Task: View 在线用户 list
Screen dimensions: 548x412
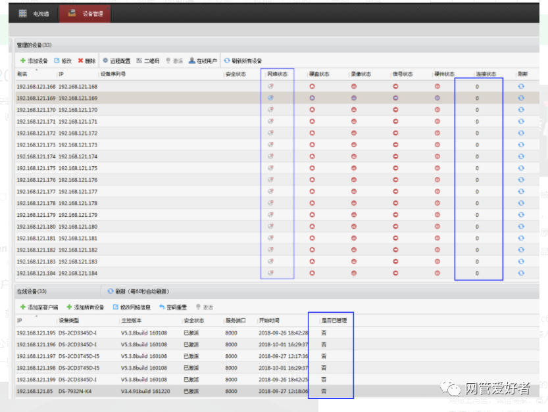Action: tap(203, 60)
